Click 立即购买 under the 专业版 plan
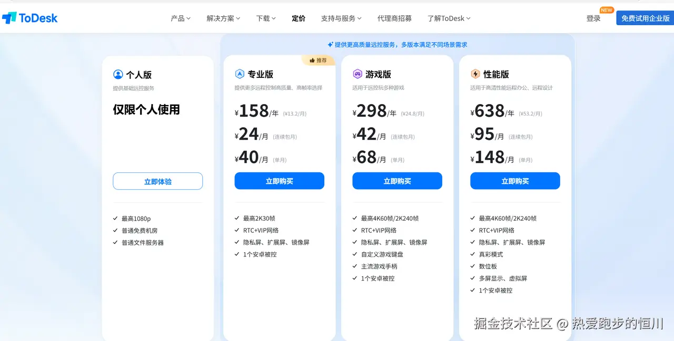 click(279, 181)
